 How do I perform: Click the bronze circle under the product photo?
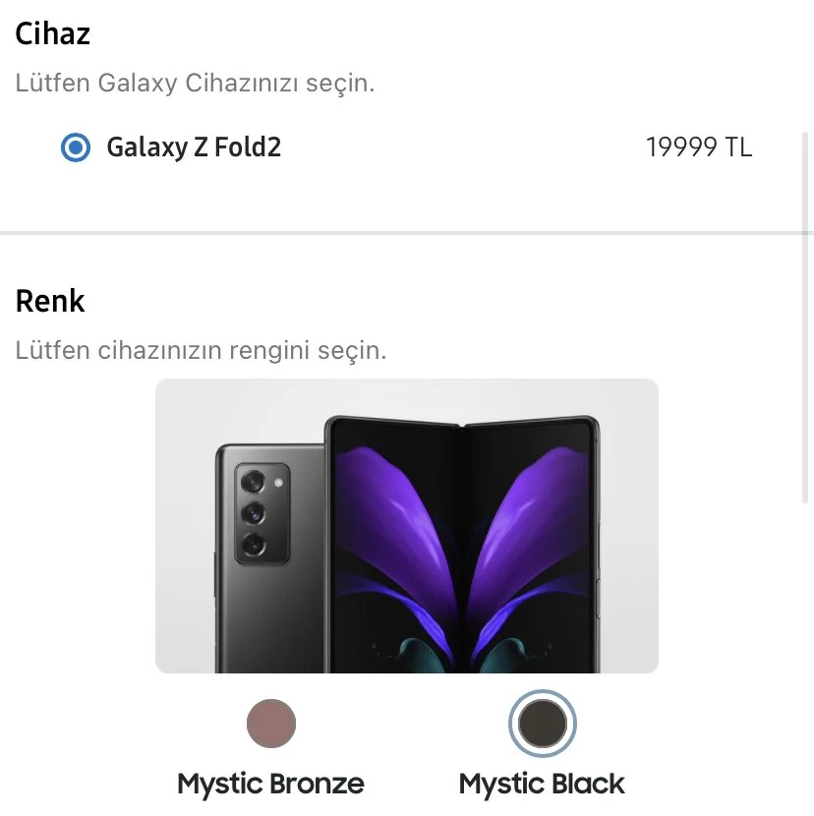[x=271, y=724]
